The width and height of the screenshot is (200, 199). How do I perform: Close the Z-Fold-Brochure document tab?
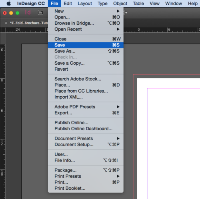pos(6,23)
